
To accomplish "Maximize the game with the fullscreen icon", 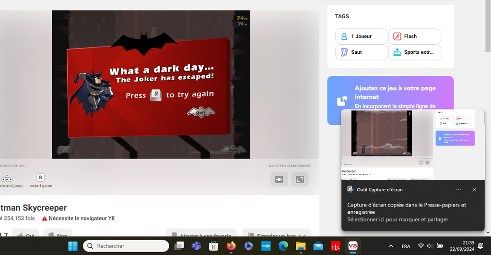I will point(300,180).
